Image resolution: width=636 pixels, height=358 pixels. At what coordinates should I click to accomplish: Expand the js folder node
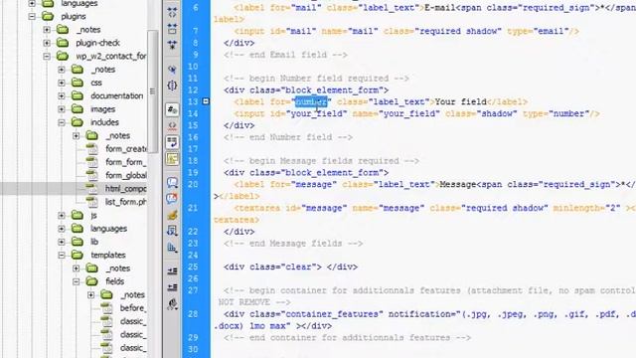tap(62, 215)
